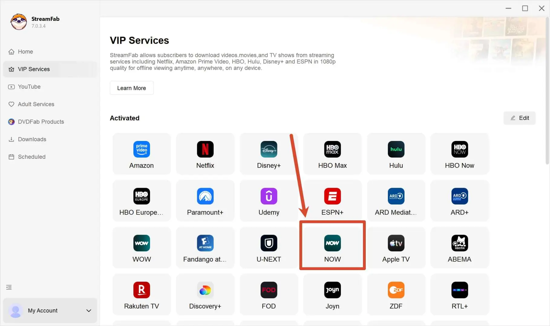Open the NOW service tile
Screen dimensions: 550x326
pos(332,248)
